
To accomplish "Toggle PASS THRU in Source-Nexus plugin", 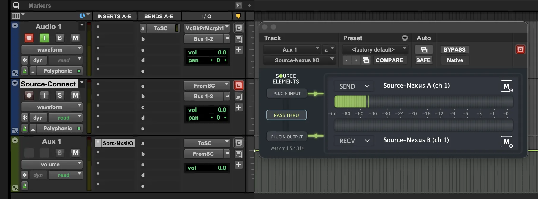I will 286,115.
